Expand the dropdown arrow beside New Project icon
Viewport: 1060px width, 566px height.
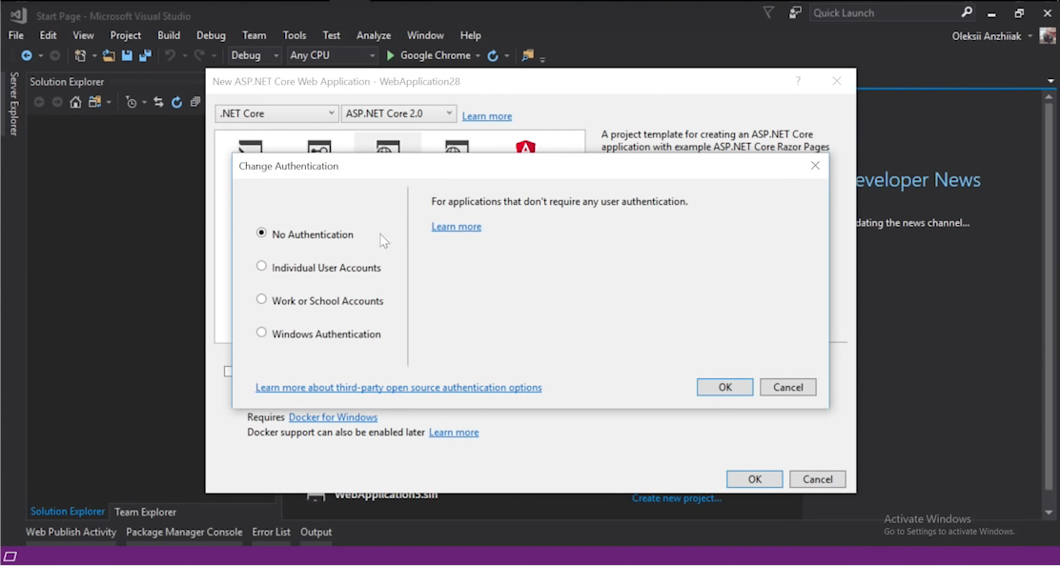94,56
